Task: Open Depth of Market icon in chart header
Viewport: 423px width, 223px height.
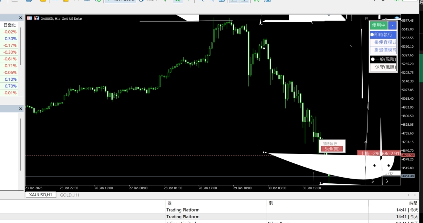Action: point(29,18)
